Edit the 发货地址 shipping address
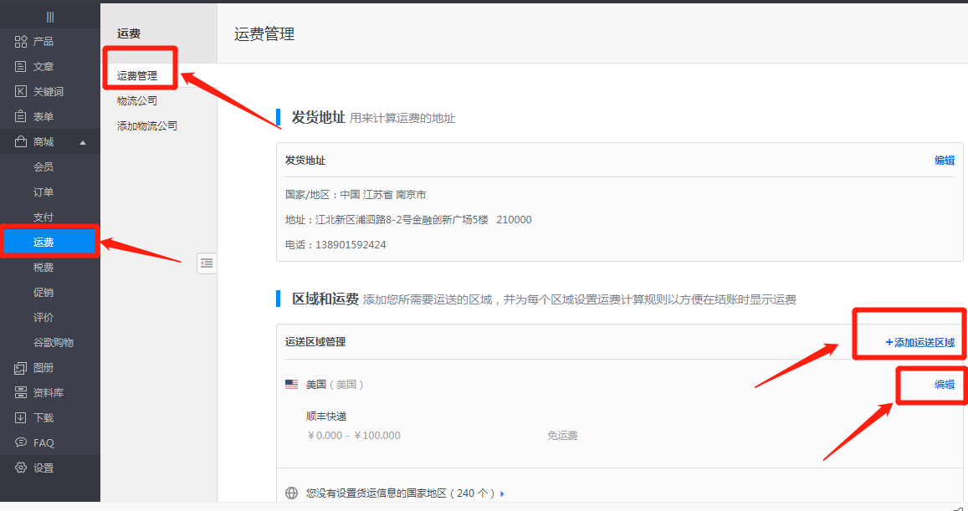 pos(944,161)
